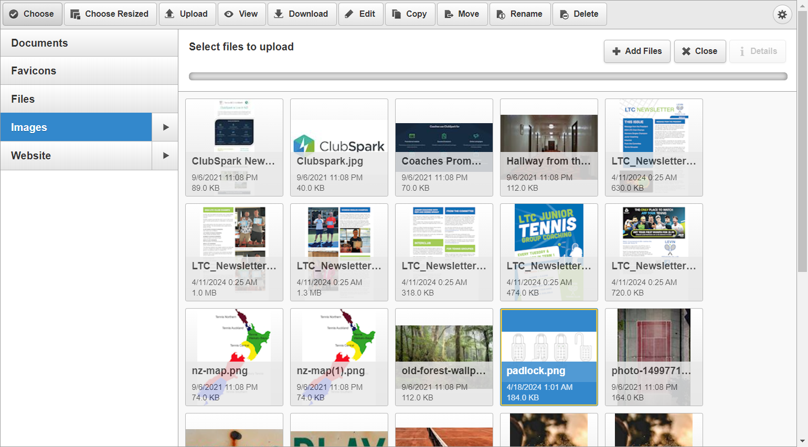This screenshot has height=447, width=808.
Task: Select the nz-map.png file
Action: coord(234,357)
